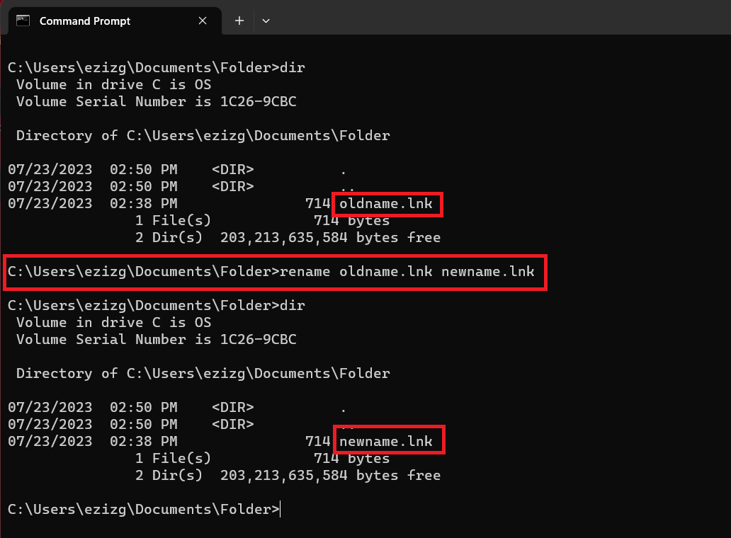731x538 pixels.
Task: Select the Command Prompt tab title
Action: pos(85,21)
